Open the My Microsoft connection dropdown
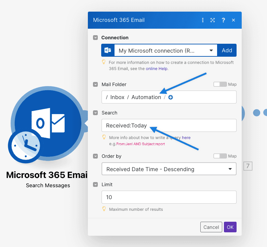The image size is (267, 247). 166,50
